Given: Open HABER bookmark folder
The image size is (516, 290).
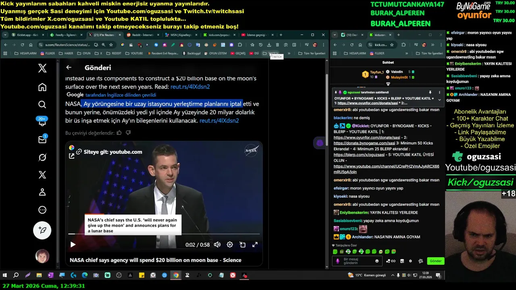Looking at the screenshot, I should pos(66,53).
